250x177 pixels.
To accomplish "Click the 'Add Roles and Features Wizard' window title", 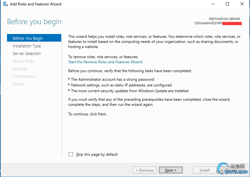I will [x=36, y=4].
